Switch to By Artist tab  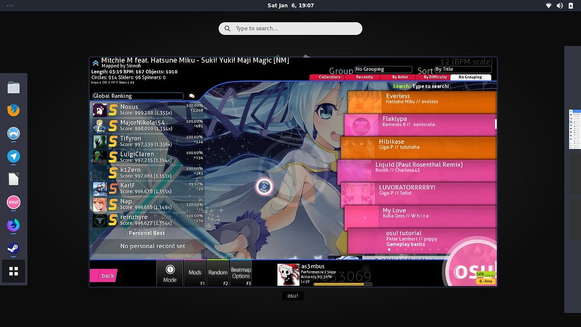pos(399,77)
